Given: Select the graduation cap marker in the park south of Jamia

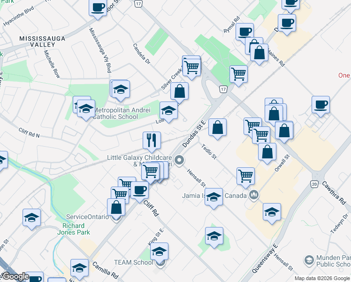Looking at the screenshot, I should [x=214, y=237].
